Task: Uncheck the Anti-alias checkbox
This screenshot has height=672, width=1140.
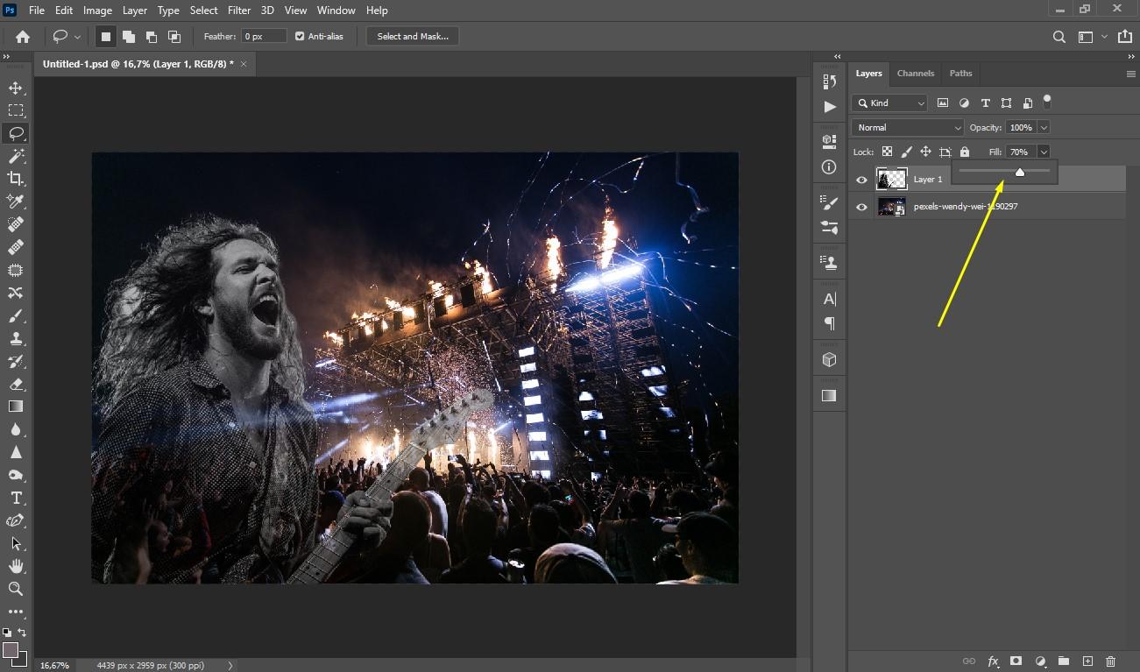Action: pyautogui.click(x=300, y=36)
